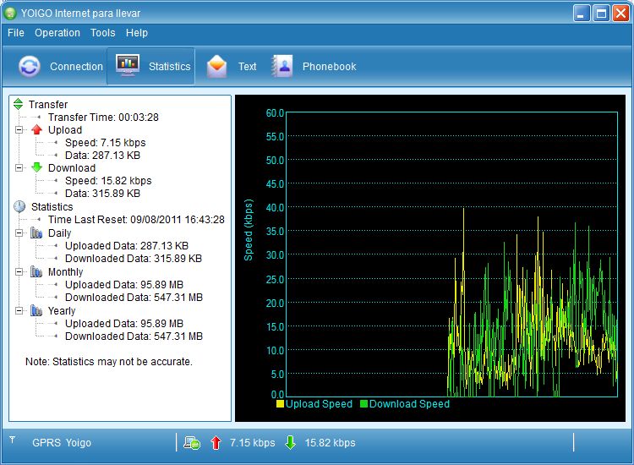Collapse the Download tree node
This screenshot has height=465, width=634.
point(19,167)
